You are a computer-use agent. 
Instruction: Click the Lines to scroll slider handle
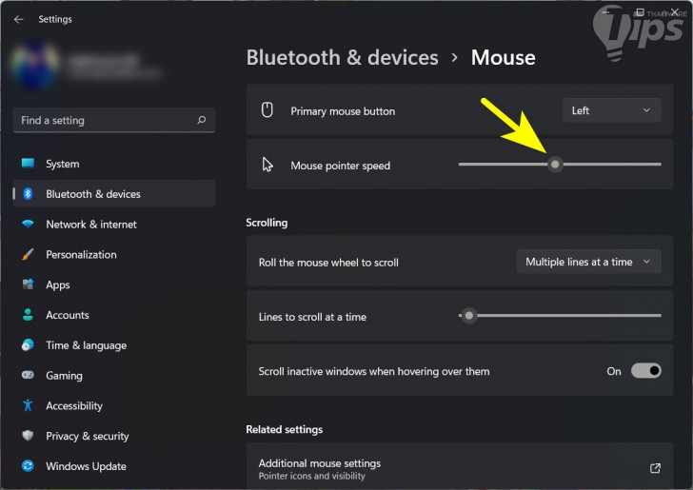[469, 316]
